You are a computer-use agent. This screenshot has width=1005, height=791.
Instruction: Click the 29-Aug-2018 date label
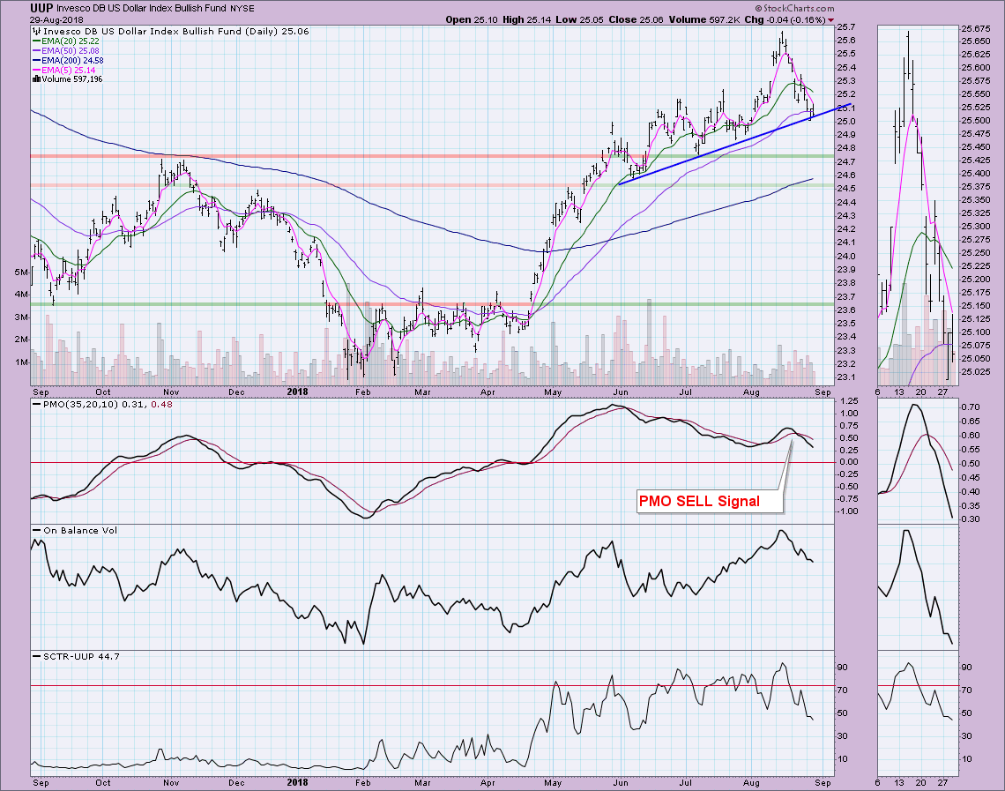click(55, 20)
